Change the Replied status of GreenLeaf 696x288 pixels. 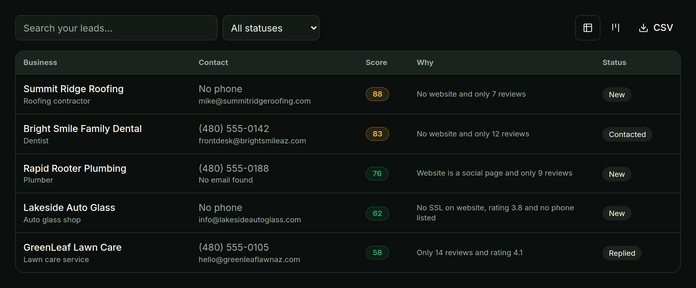tap(622, 253)
